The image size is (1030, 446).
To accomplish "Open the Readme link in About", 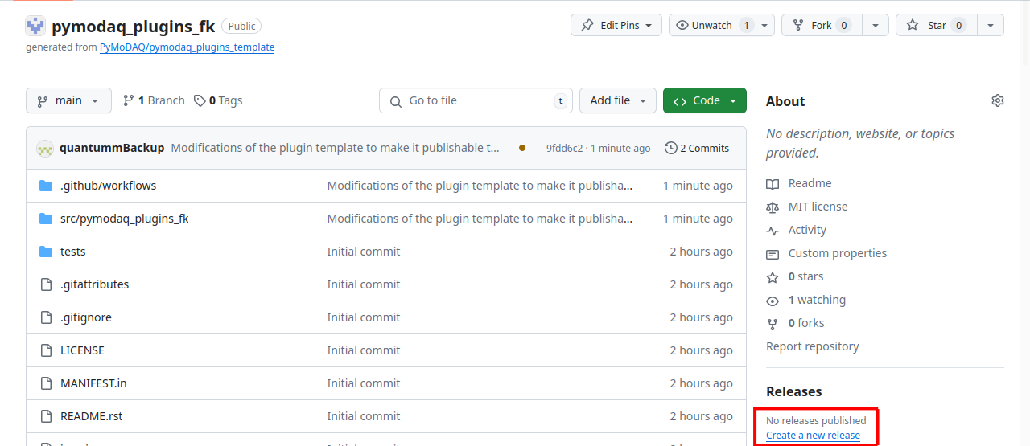I will coord(810,183).
